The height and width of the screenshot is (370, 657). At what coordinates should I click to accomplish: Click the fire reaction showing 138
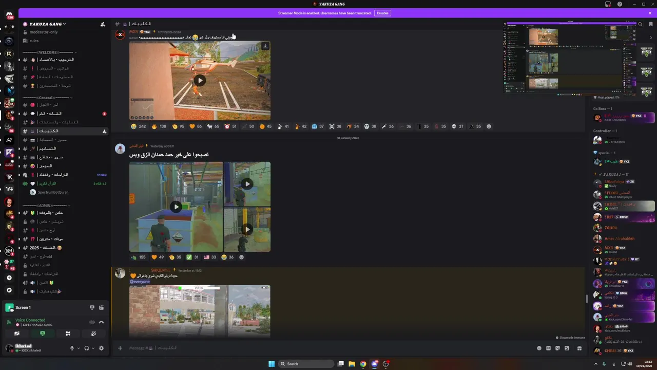(159, 126)
